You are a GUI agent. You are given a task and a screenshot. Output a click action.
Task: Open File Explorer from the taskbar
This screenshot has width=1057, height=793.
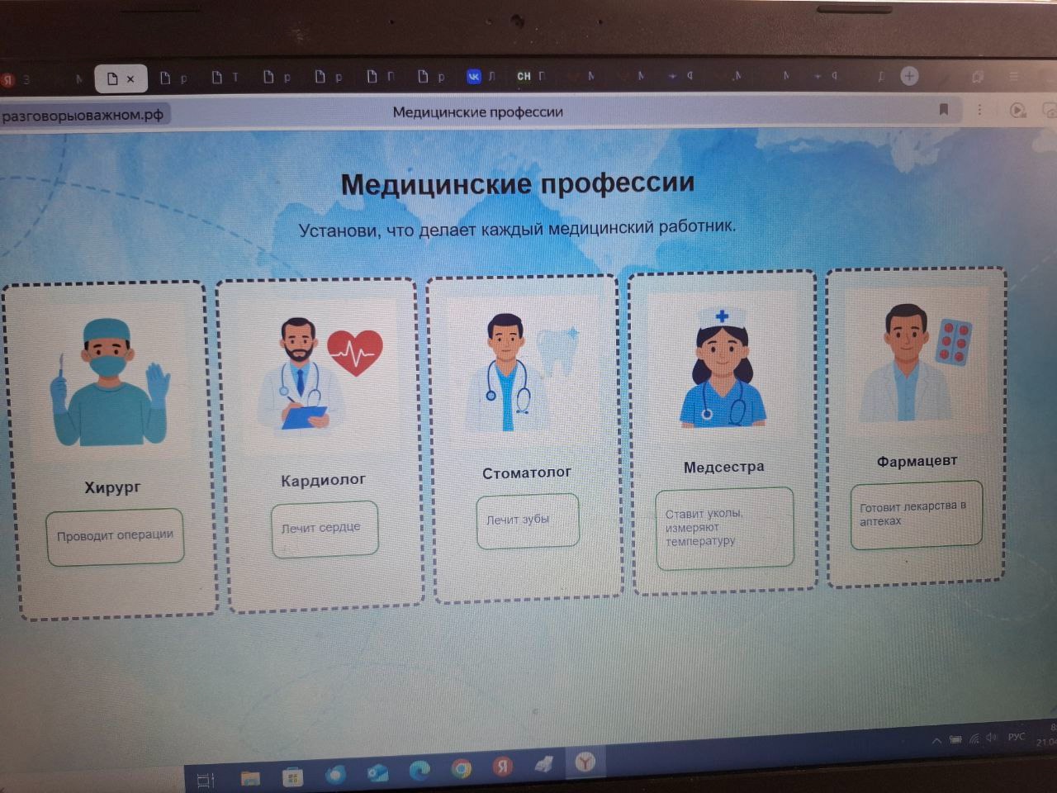click(x=249, y=778)
